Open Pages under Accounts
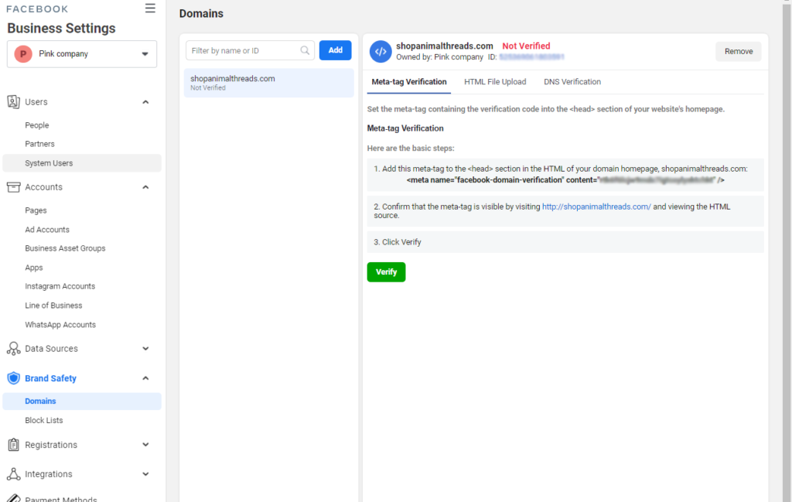The width and height of the screenshot is (792, 502). tap(36, 210)
